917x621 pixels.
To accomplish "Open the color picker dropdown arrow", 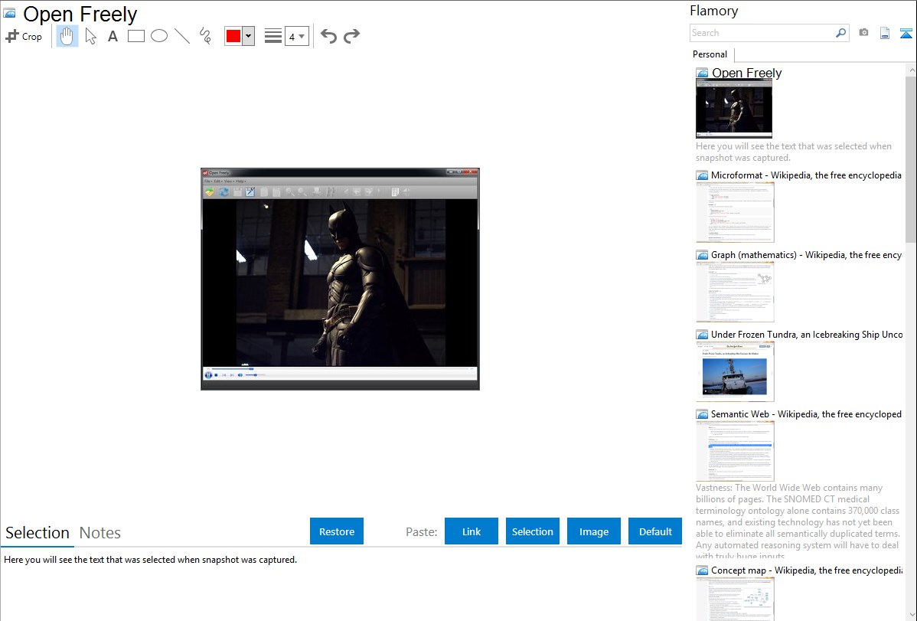I will (248, 36).
